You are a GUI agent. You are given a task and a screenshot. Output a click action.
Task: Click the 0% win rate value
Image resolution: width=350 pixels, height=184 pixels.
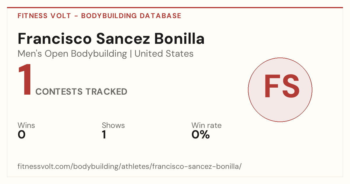pyautogui.click(x=201, y=135)
